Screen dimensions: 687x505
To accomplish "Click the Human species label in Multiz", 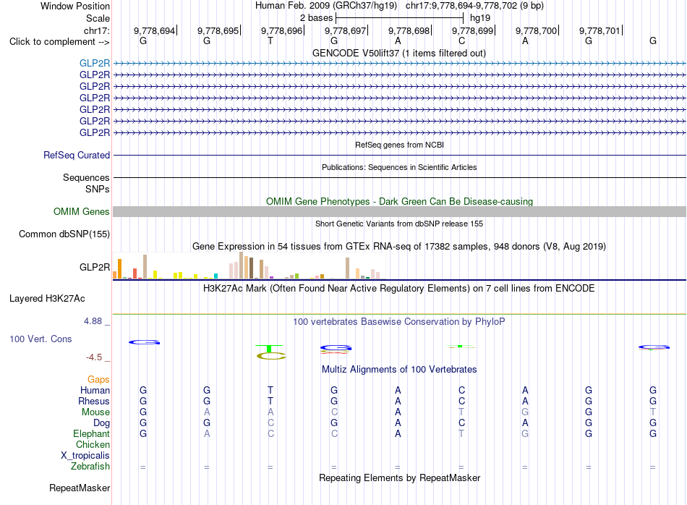I will pyautogui.click(x=95, y=390).
